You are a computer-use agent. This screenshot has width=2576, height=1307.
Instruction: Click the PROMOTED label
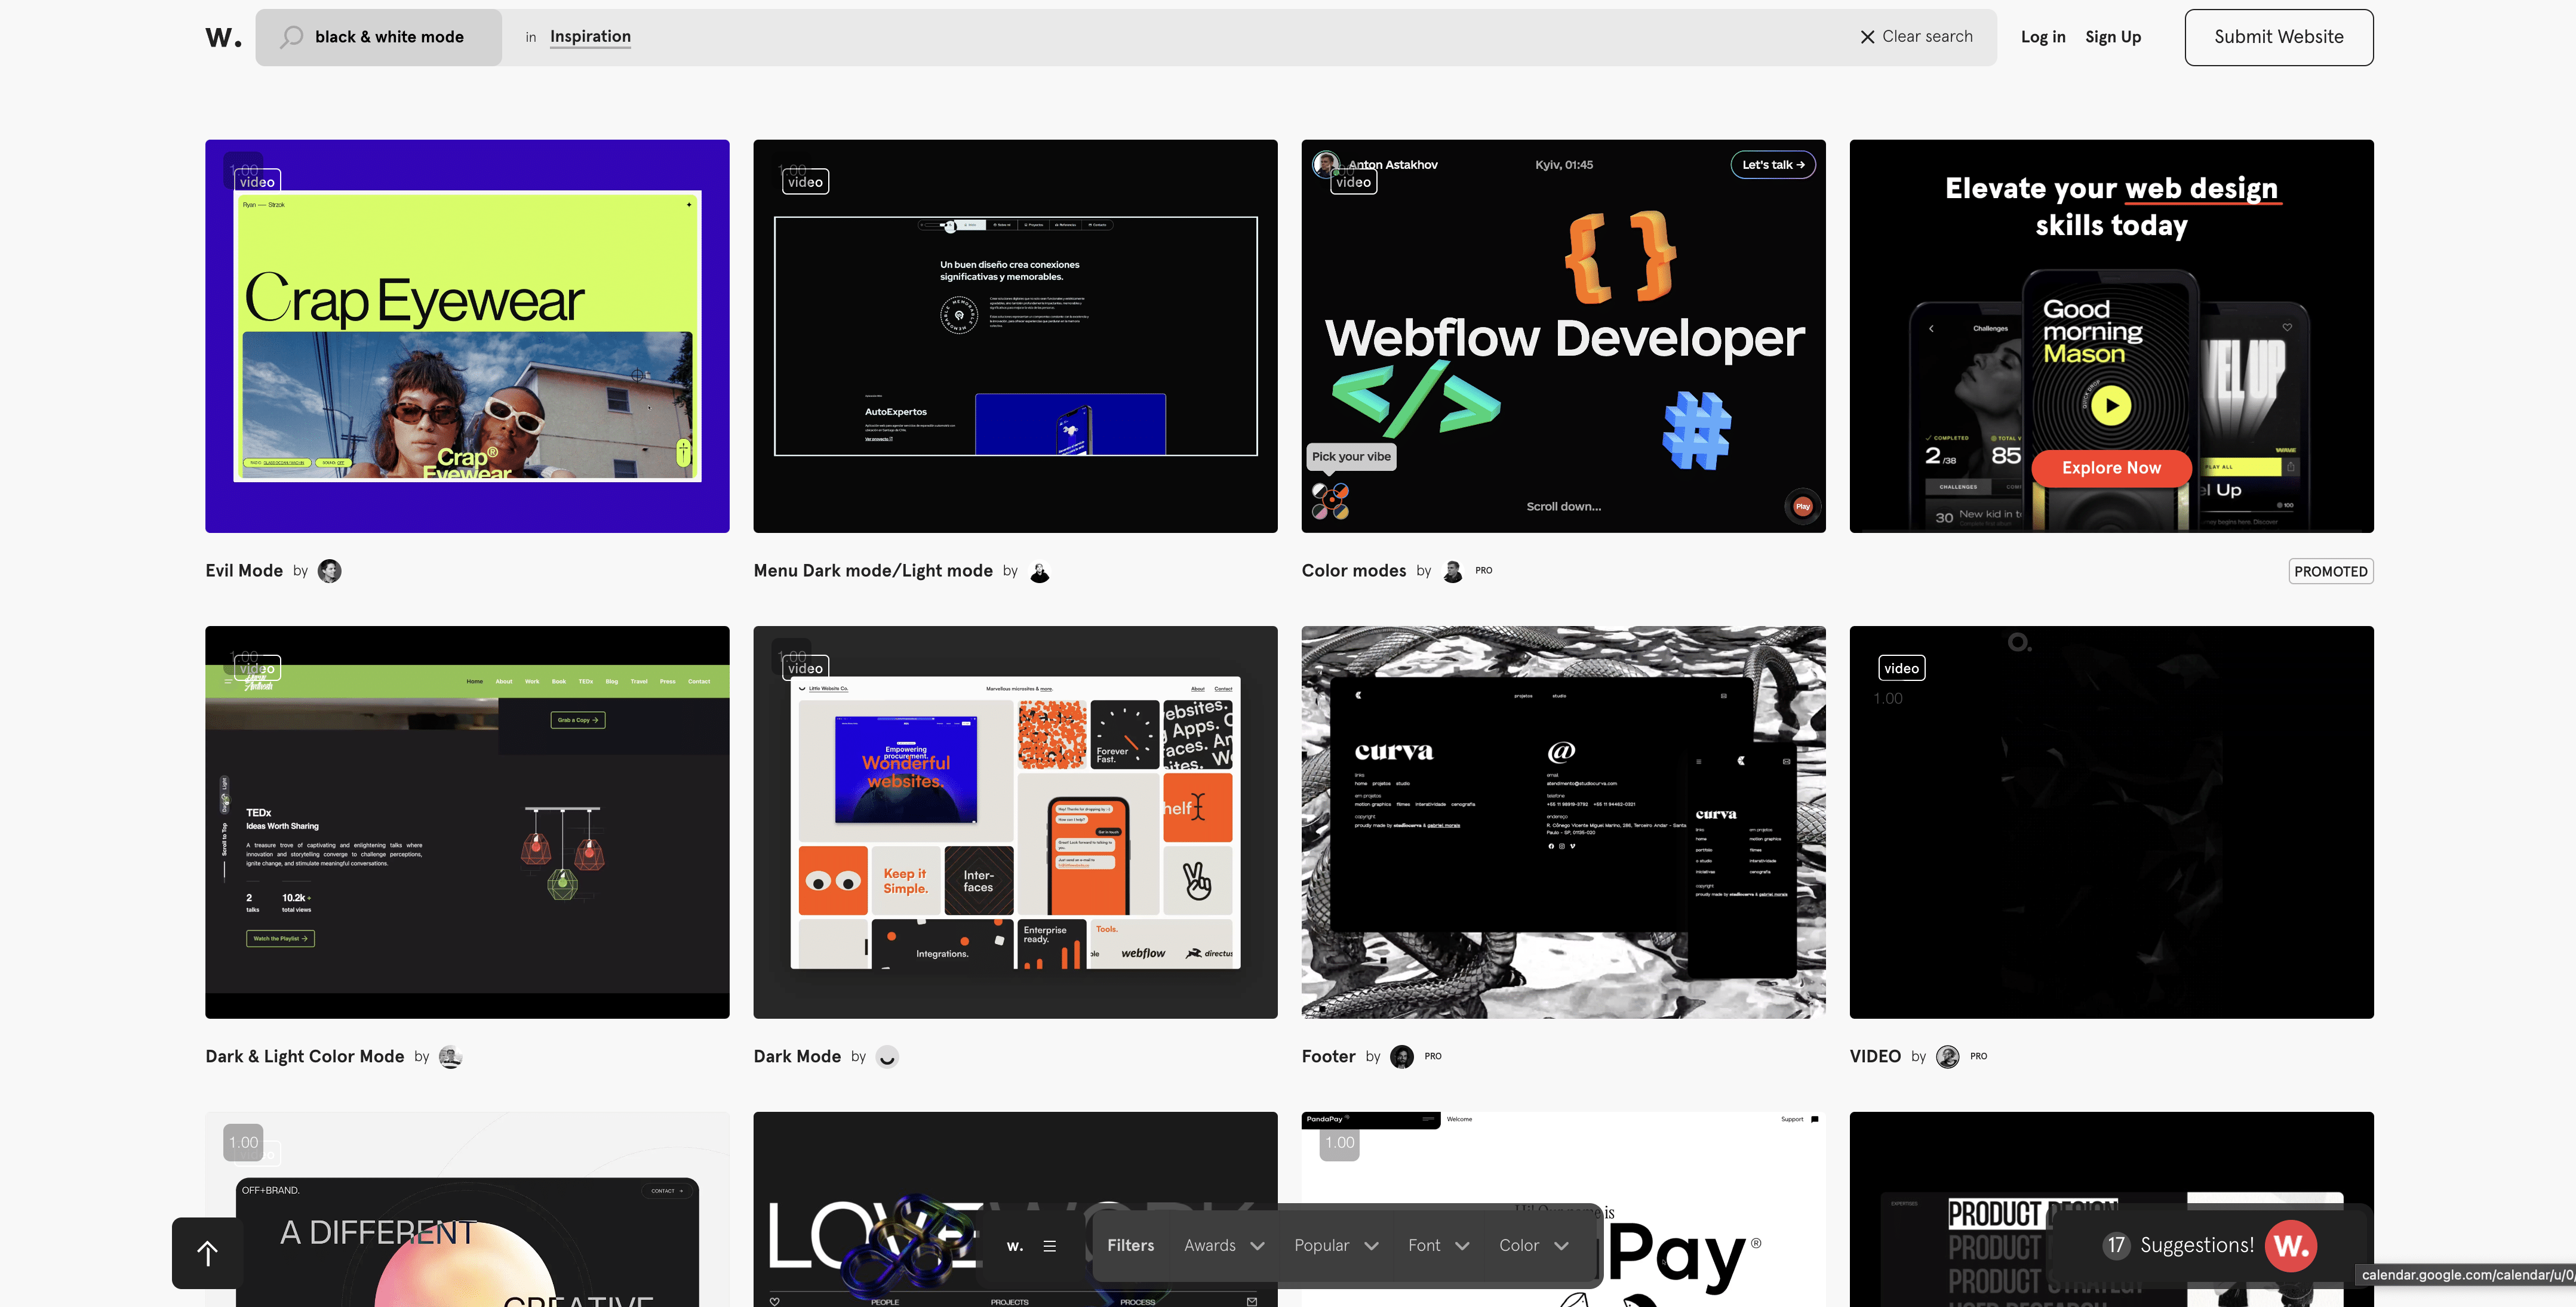click(2330, 572)
